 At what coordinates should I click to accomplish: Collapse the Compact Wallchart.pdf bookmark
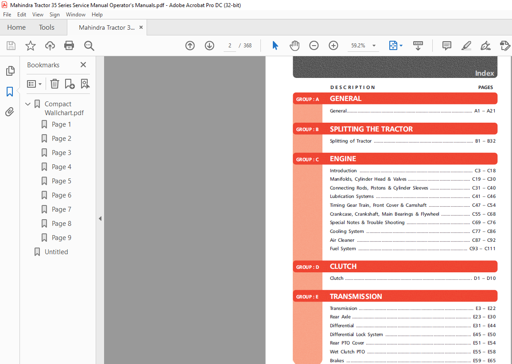pos(28,104)
